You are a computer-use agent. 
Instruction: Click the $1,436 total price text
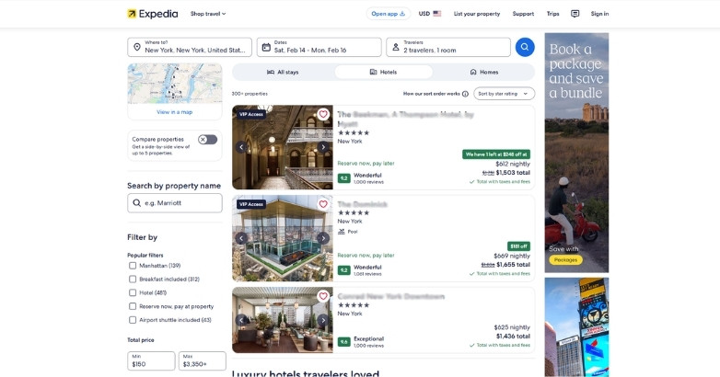pos(513,337)
